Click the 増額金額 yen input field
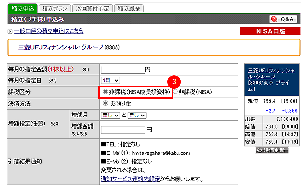This screenshot has width=306, height=193. tap(123, 130)
